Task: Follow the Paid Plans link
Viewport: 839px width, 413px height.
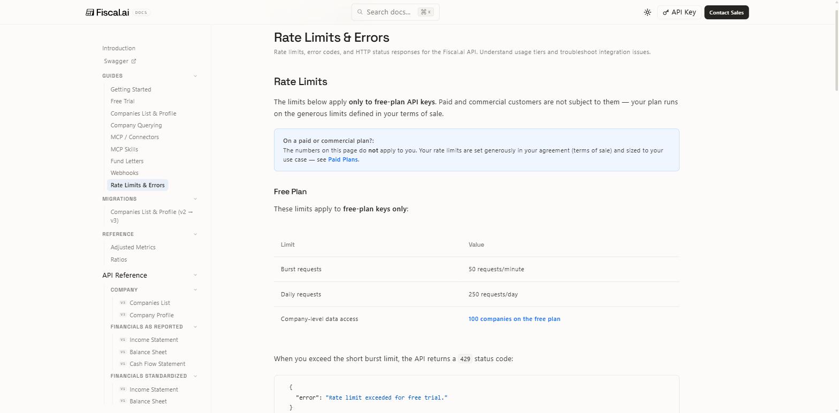Action: pos(343,159)
